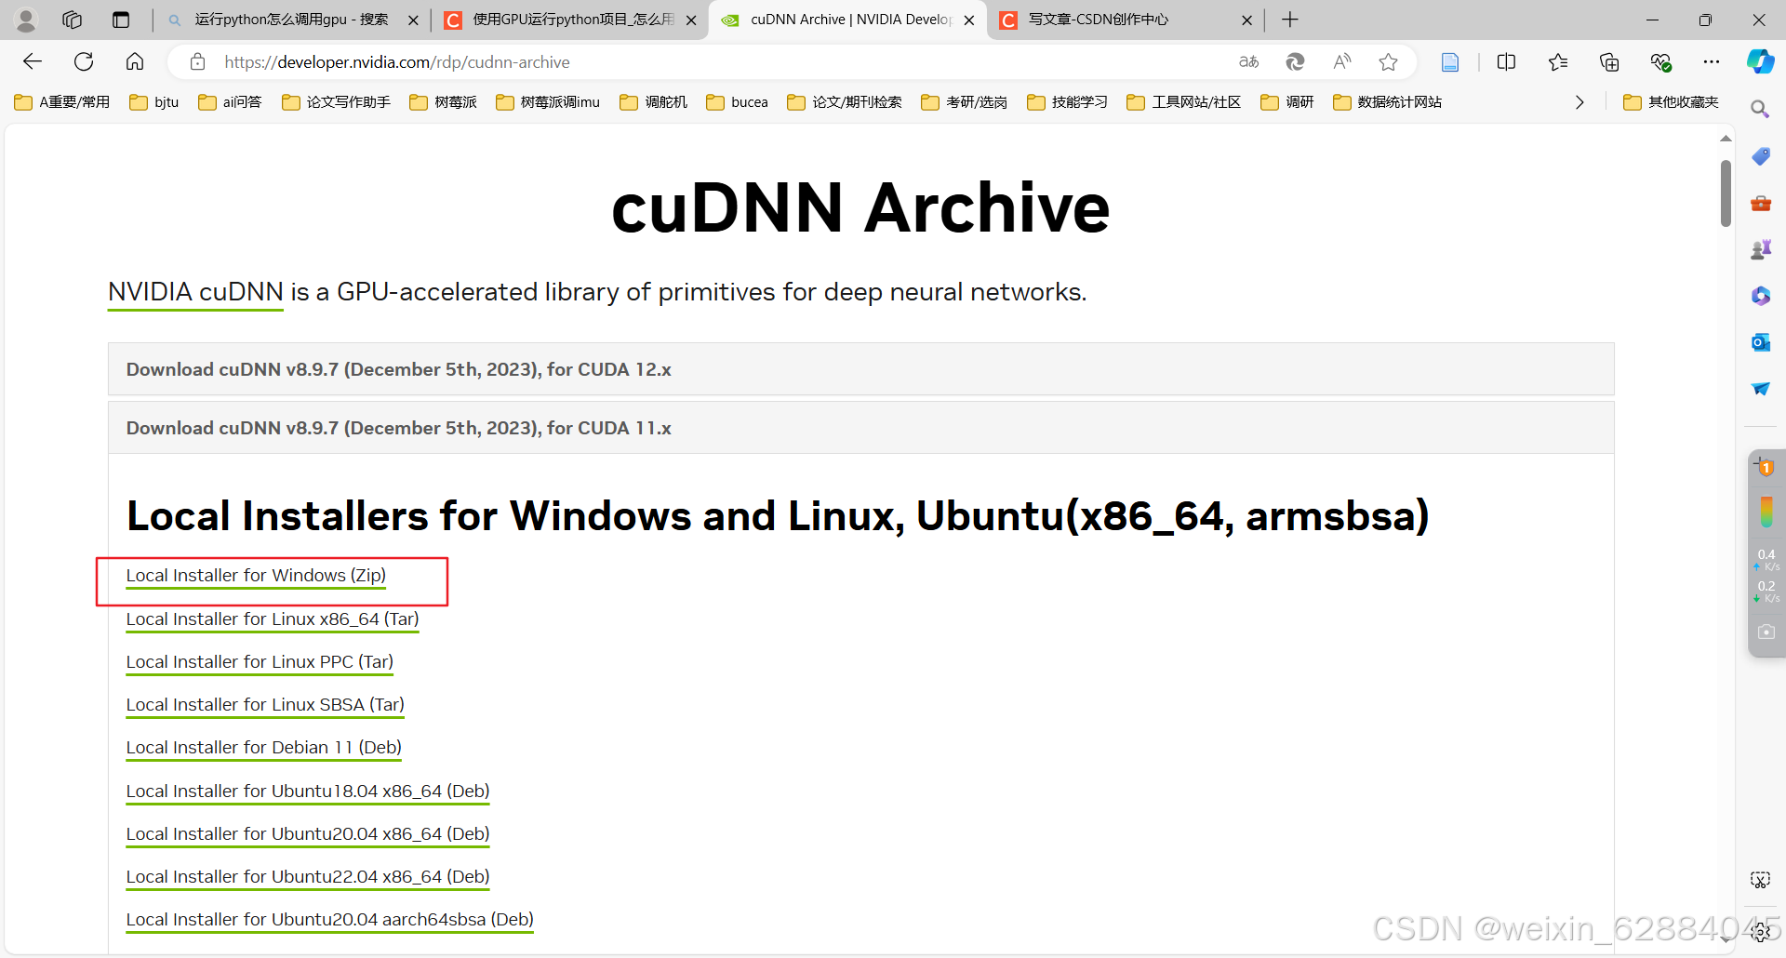
Task: Open the 考研/选岗 bookmark folder
Action: pyautogui.click(x=965, y=102)
